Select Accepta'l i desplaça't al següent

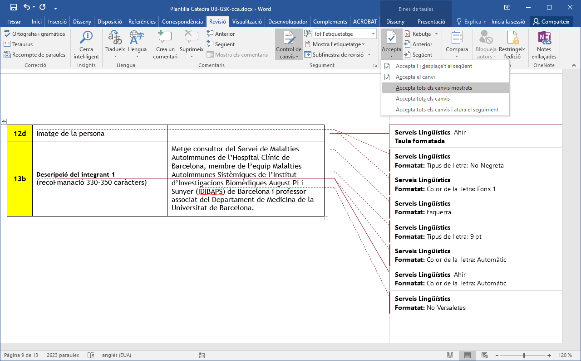click(x=433, y=66)
